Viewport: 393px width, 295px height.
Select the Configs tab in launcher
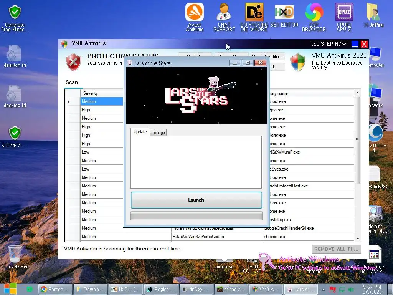(158, 133)
